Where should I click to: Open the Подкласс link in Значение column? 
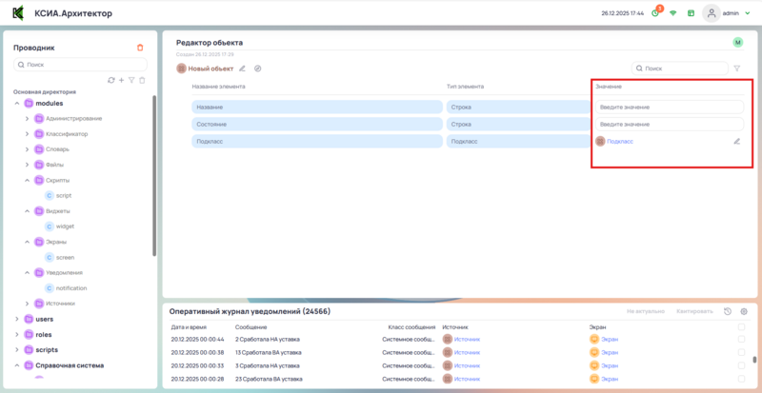click(619, 141)
